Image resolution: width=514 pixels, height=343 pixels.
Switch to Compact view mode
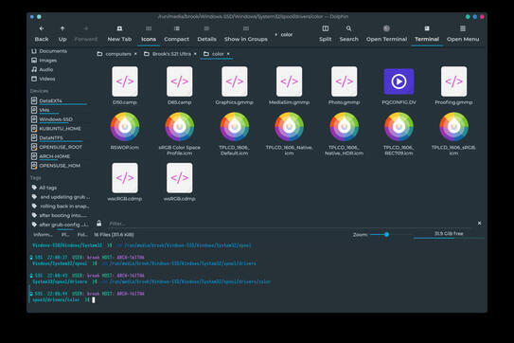pyautogui.click(x=176, y=34)
